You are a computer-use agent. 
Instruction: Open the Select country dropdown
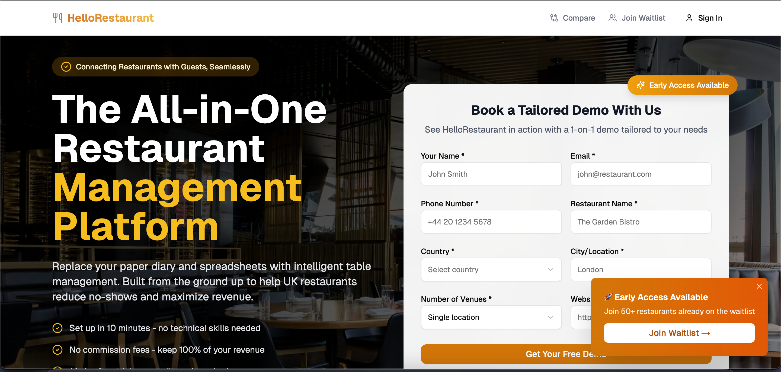coord(491,270)
